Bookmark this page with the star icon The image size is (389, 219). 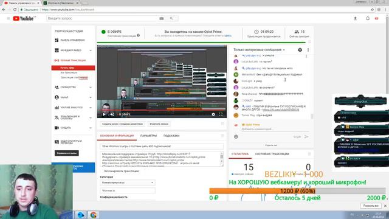(x=372, y=10)
